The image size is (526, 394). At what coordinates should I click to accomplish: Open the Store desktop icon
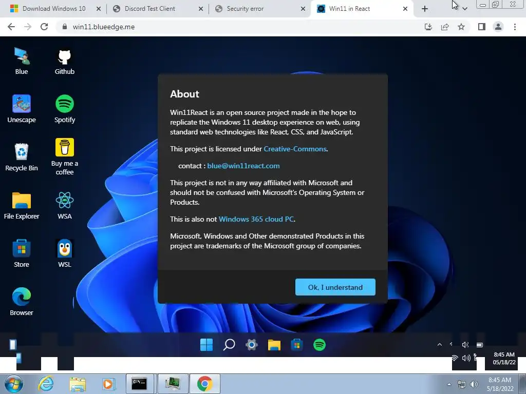click(x=22, y=253)
